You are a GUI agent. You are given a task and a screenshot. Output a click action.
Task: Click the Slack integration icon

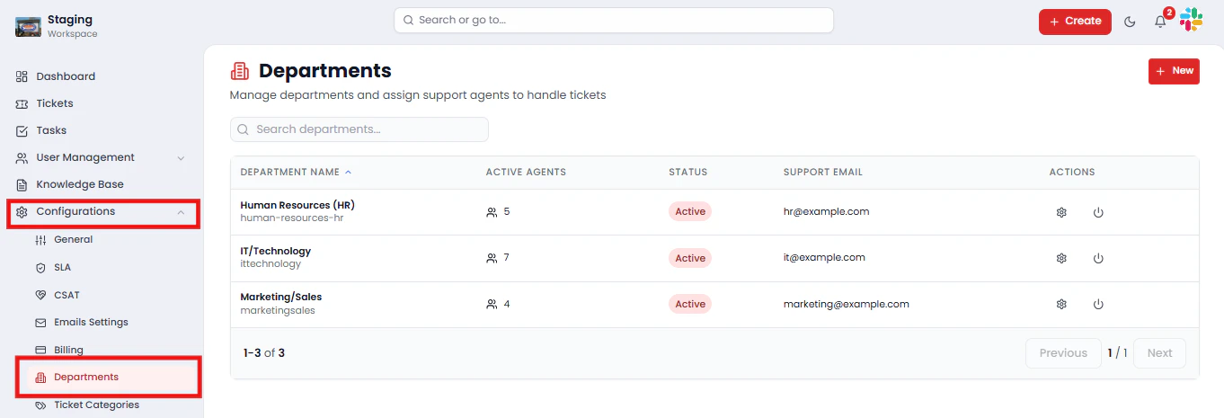point(1191,20)
